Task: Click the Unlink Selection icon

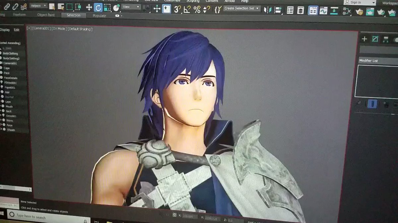Action: coord(15,7)
